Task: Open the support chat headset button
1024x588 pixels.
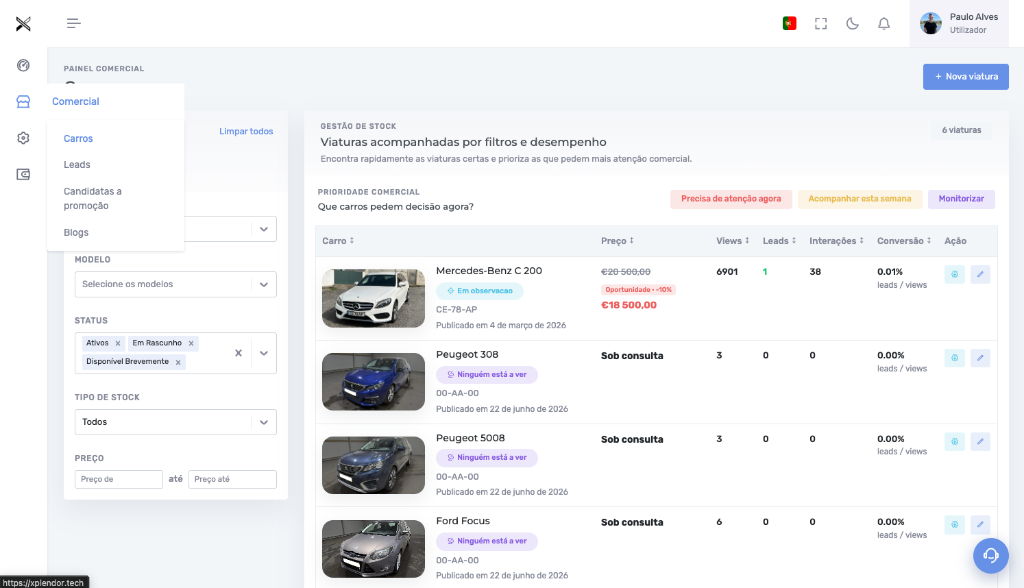Action: [x=991, y=555]
